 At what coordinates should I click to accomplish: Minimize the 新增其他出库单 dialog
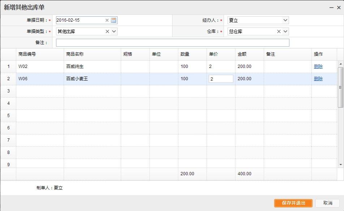331,8
